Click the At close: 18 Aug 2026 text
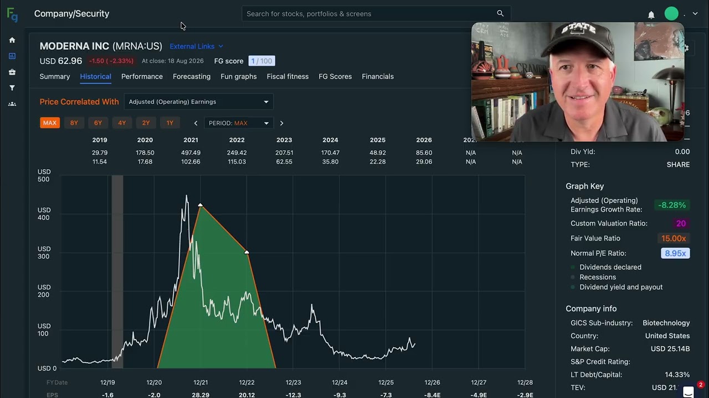The width and height of the screenshot is (709, 398). (173, 61)
